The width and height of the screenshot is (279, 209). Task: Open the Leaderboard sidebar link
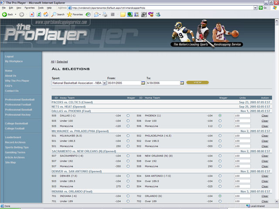tap(13, 137)
